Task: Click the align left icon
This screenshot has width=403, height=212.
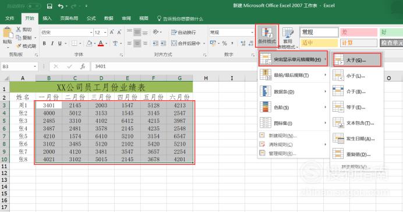Action: pyautogui.click(x=129, y=44)
